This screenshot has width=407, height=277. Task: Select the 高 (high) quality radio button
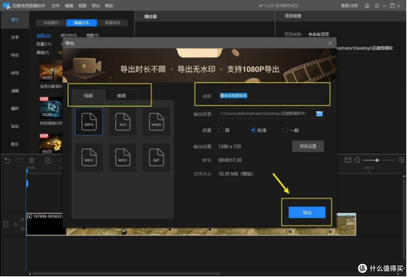tap(221, 130)
